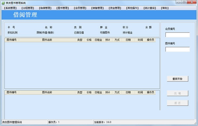This screenshot has width=198, height=126.
Task: Click the 返还 button
Action: click(178, 103)
